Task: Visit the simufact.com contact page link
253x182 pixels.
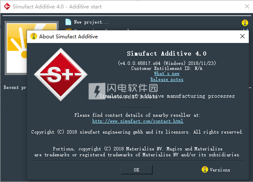Action: pos(137,121)
